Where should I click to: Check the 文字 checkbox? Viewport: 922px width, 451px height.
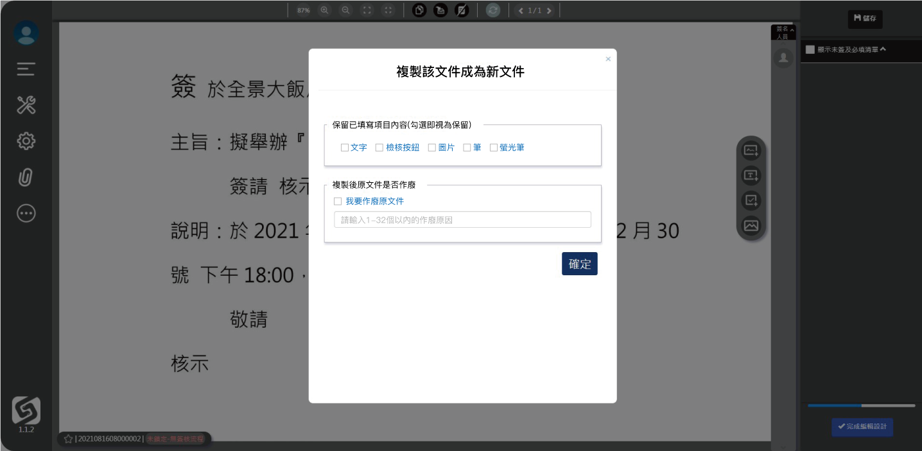pos(345,148)
